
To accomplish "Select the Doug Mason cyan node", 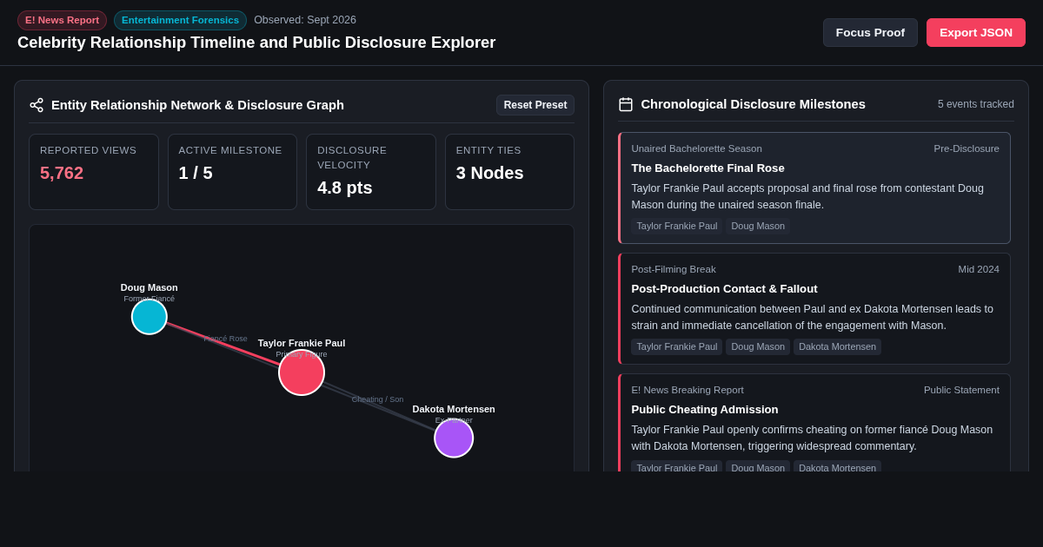I will tap(149, 317).
